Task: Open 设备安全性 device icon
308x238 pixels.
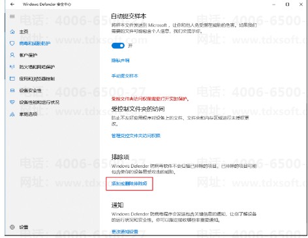Action: (x=12, y=90)
